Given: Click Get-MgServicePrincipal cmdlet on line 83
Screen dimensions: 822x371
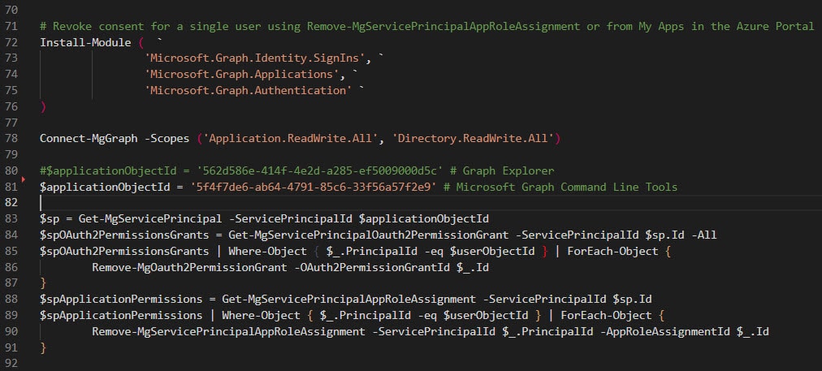Looking at the screenshot, I should pos(150,218).
